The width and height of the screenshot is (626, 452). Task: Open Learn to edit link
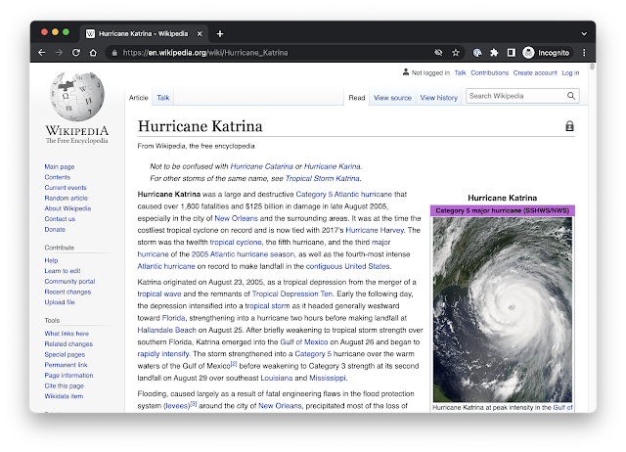pyautogui.click(x=63, y=271)
